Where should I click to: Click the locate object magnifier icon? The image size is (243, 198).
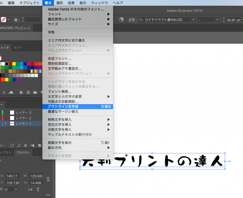tap(19, 145)
